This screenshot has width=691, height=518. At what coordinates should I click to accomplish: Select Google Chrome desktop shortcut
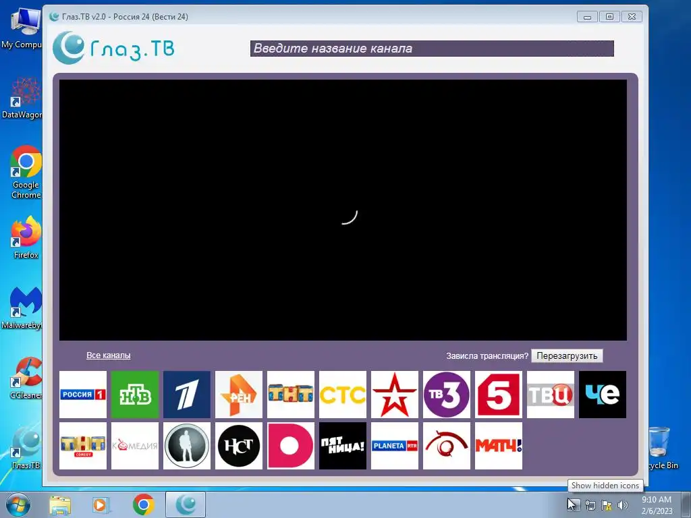tap(26, 172)
